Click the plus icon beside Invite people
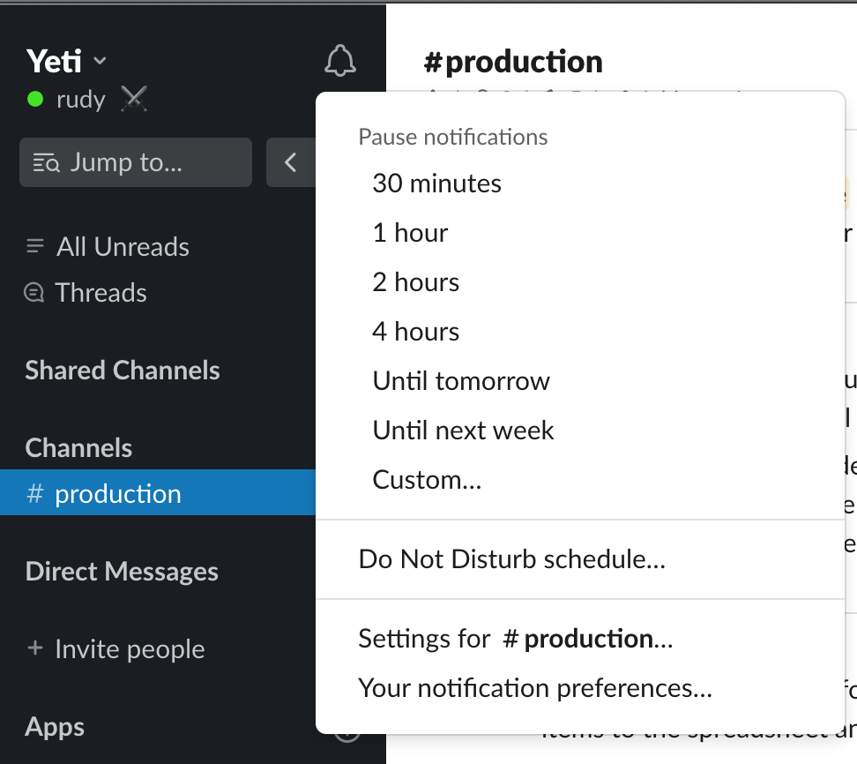857x764 pixels. click(x=35, y=648)
